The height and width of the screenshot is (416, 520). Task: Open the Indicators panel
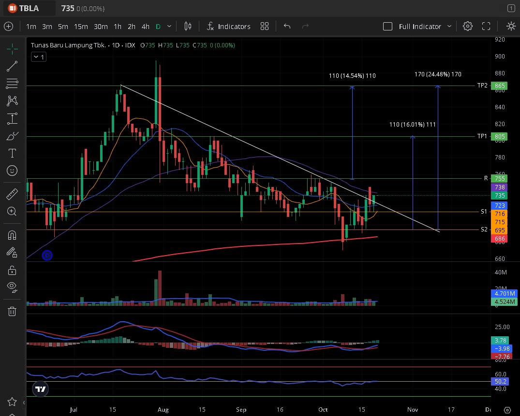pos(228,26)
